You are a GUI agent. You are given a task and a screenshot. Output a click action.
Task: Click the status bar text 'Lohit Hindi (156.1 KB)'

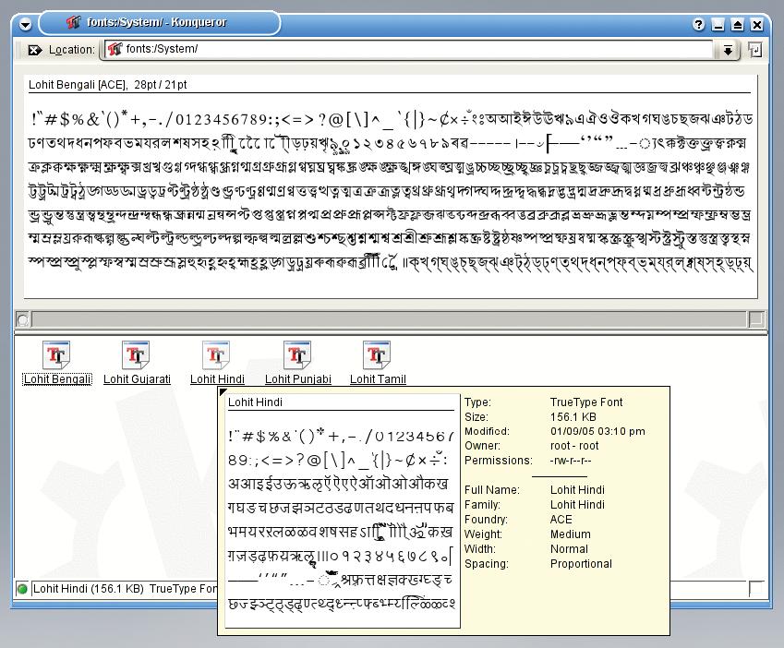[89, 589]
